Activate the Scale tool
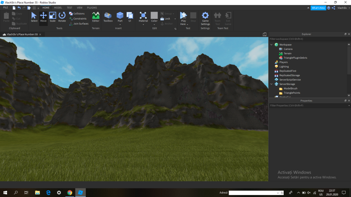 (x=52, y=16)
